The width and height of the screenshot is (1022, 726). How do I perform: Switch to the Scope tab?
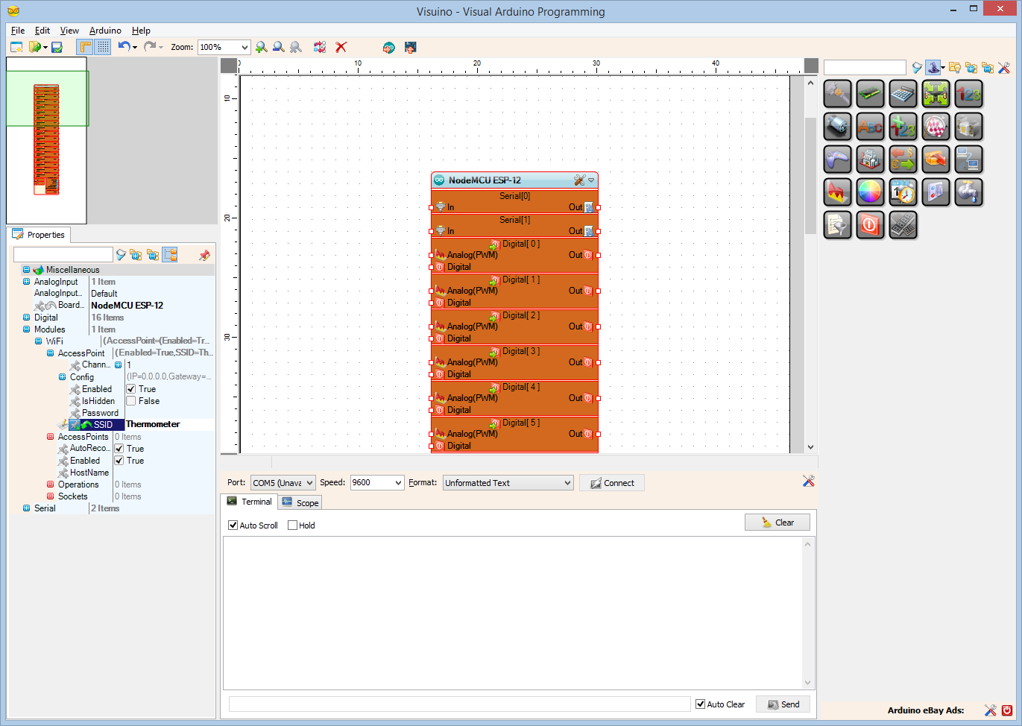(300, 503)
